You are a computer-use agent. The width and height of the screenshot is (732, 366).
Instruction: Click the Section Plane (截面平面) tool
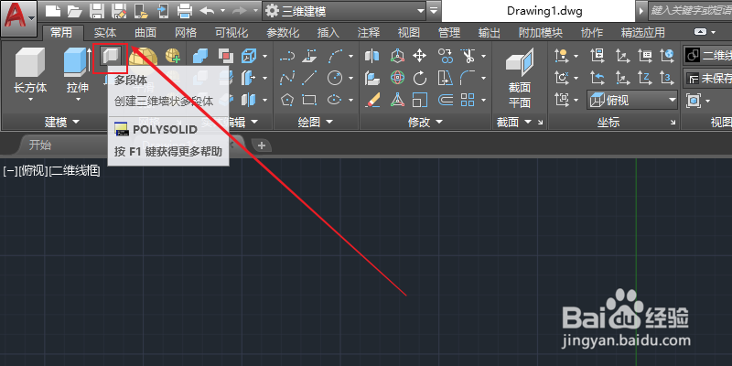pyautogui.click(x=520, y=77)
